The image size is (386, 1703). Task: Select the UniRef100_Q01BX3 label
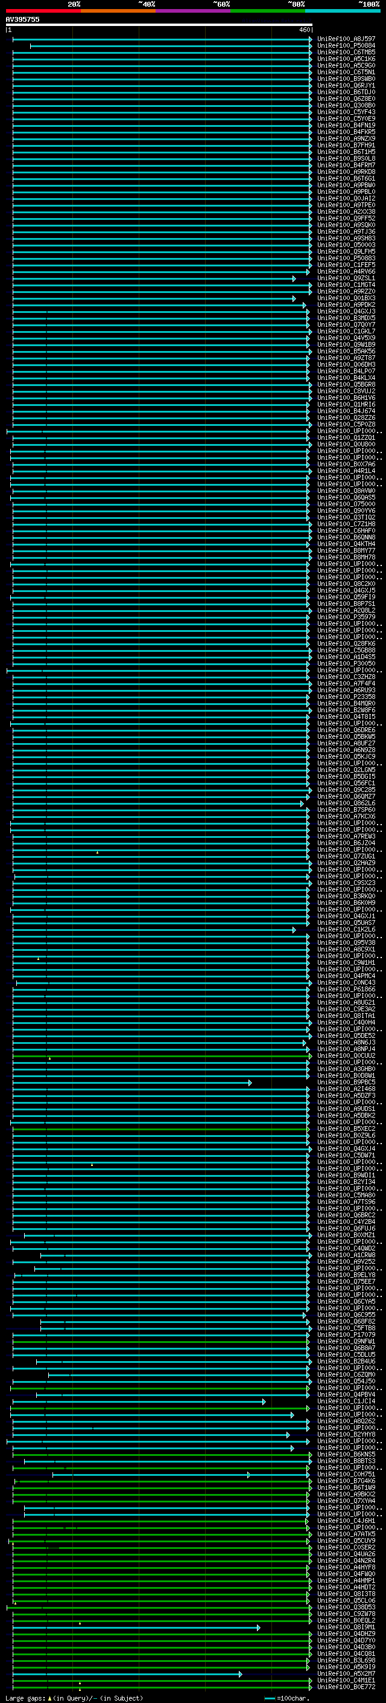coord(346,298)
